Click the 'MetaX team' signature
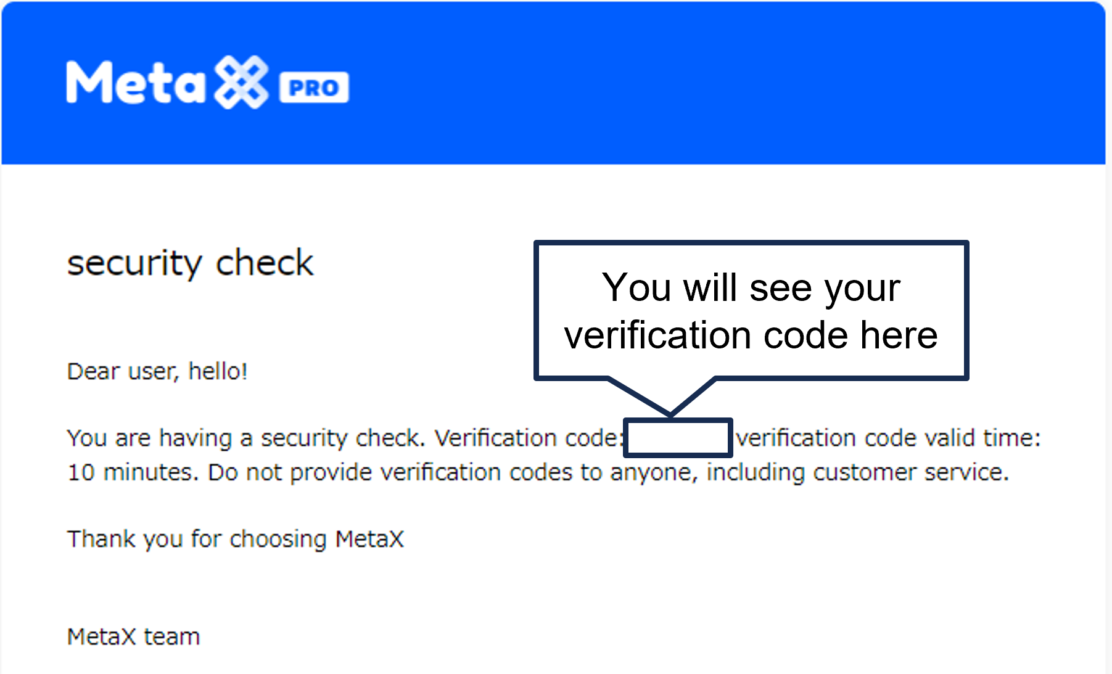This screenshot has width=1112, height=674. 133,636
